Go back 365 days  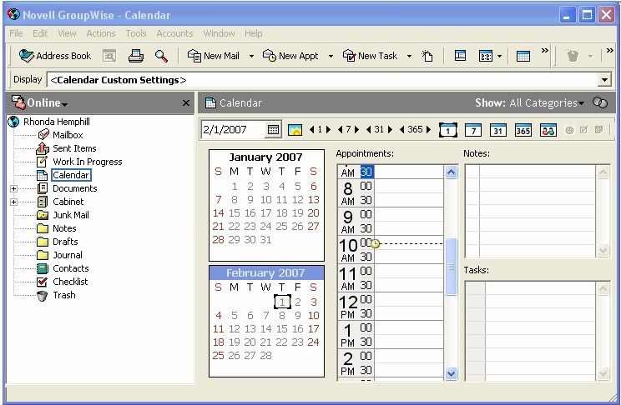402,129
